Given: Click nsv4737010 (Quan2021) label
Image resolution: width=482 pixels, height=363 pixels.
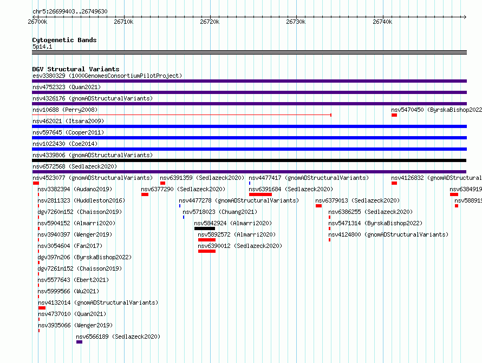Looking at the screenshot, I should pos(72,314).
